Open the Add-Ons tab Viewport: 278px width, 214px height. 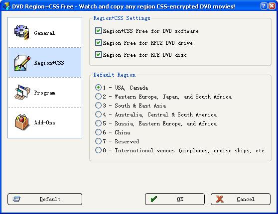click(45, 122)
